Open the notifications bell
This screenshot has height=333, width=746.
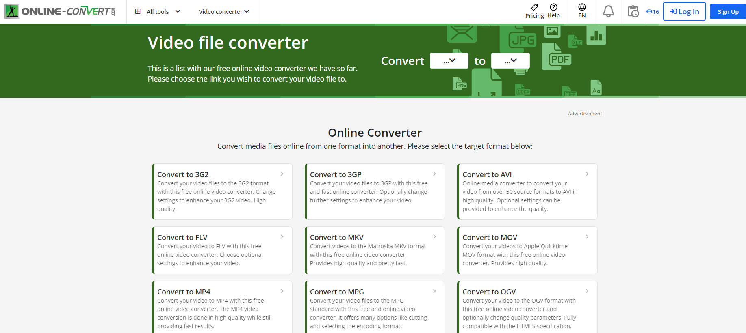pos(608,11)
